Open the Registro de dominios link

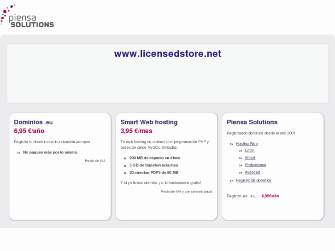pyautogui.click(x=253, y=180)
